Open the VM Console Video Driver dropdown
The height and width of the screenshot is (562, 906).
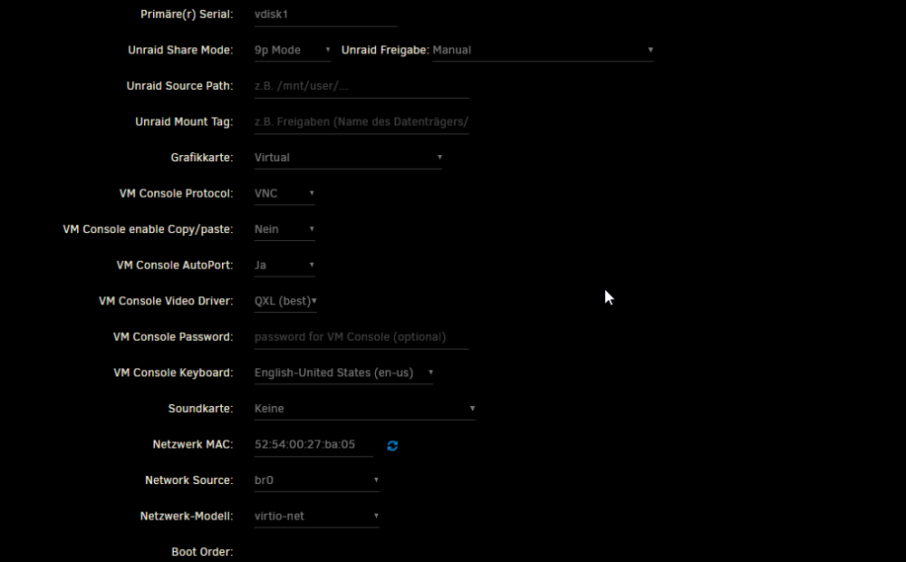click(x=285, y=301)
